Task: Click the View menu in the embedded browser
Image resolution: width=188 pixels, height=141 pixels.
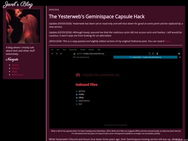Action: [x=64, y=50]
